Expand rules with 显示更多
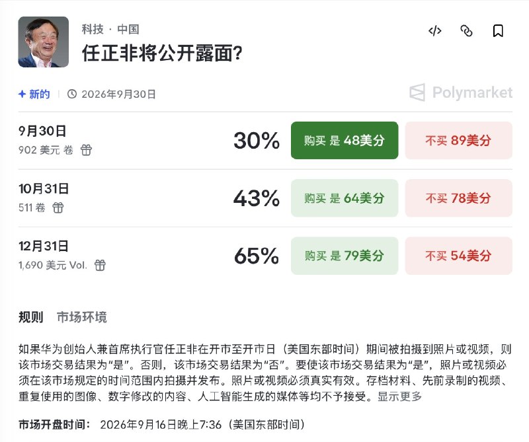This screenshot has height=442, width=529. coord(400,396)
